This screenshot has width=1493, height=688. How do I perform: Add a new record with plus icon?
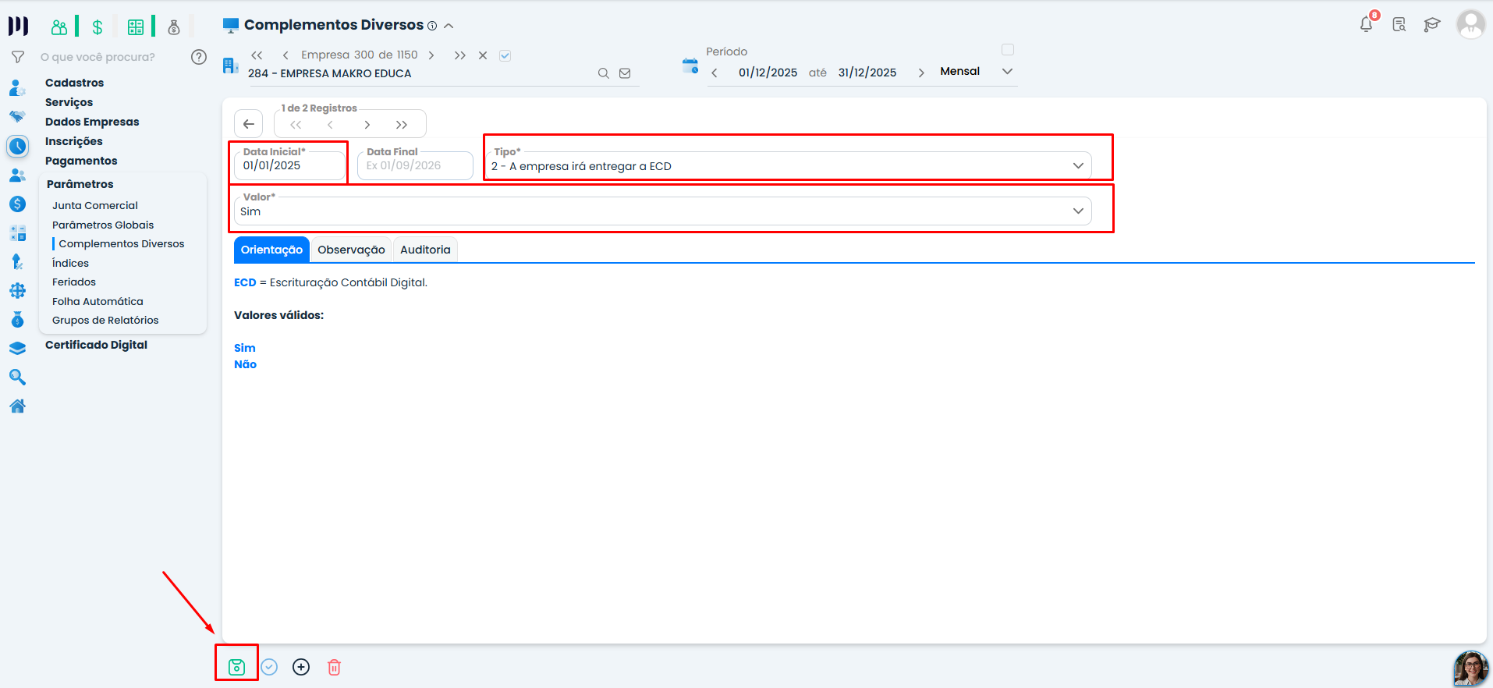click(301, 667)
